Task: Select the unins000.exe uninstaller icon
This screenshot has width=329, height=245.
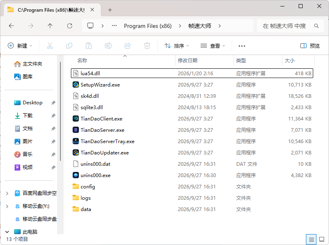Action: (75, 175)
